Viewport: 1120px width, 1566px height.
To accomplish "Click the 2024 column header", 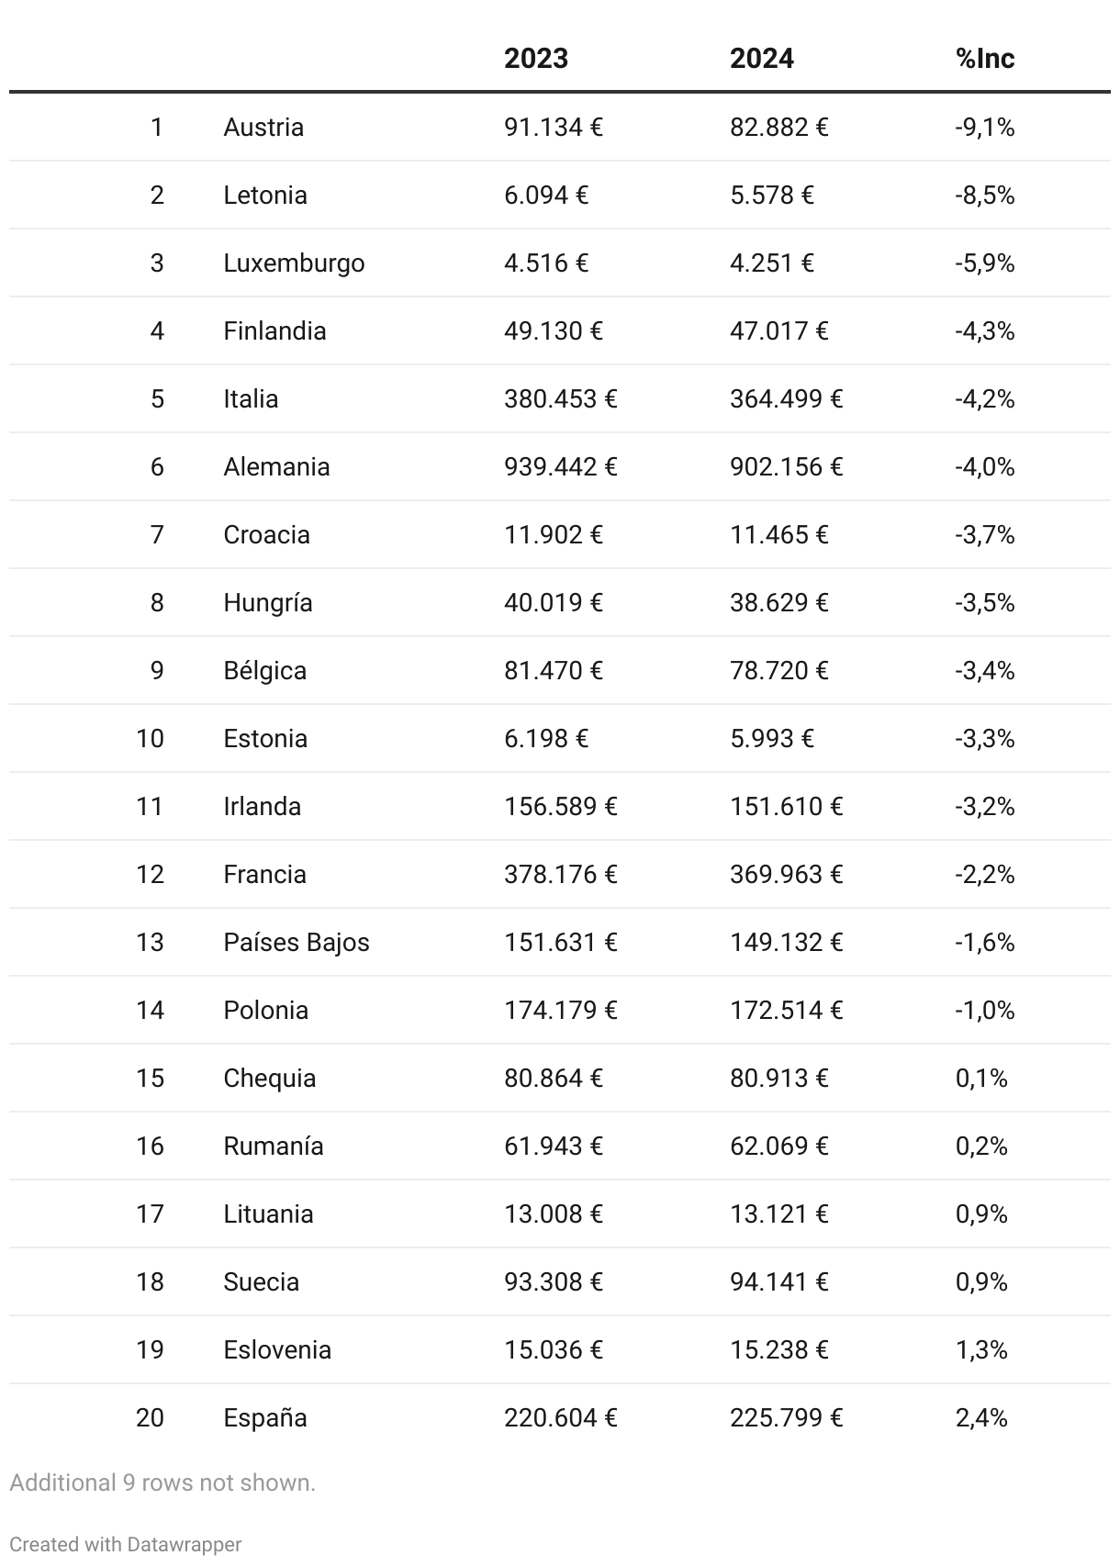I will (761, 59).
